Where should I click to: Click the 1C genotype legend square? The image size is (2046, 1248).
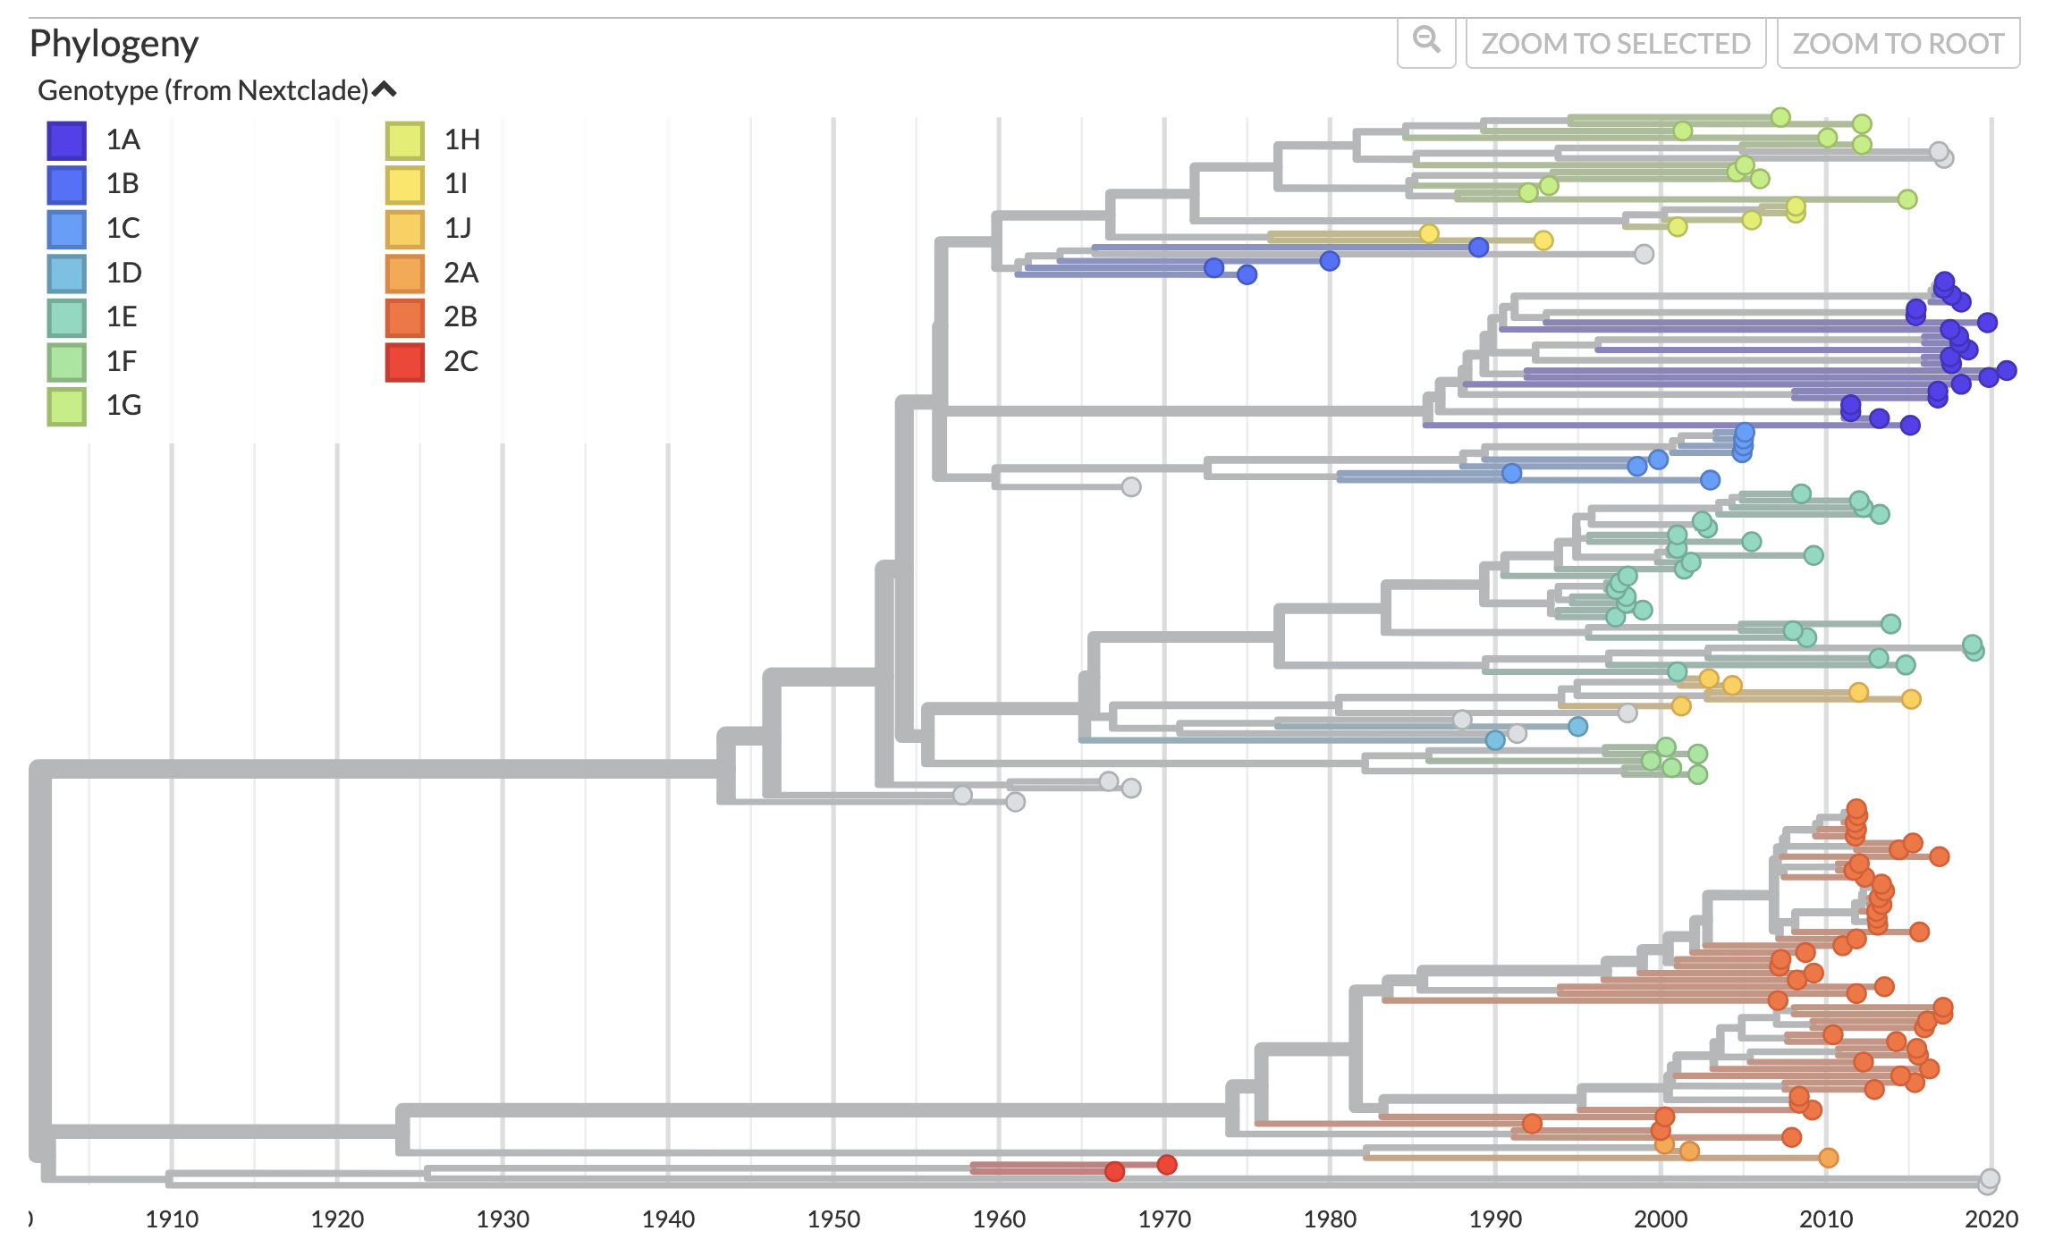pos(67,229)
